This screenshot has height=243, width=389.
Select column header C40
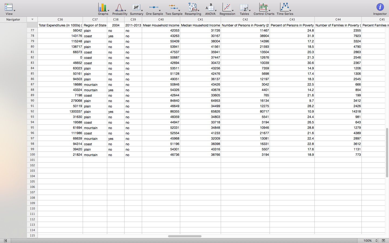click(x=161, y=19)
